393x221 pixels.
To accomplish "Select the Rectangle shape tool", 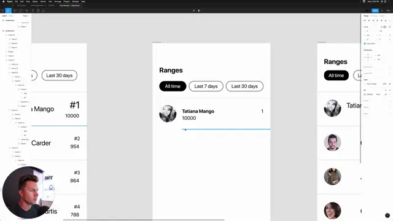I will click(x=20, y=10).
